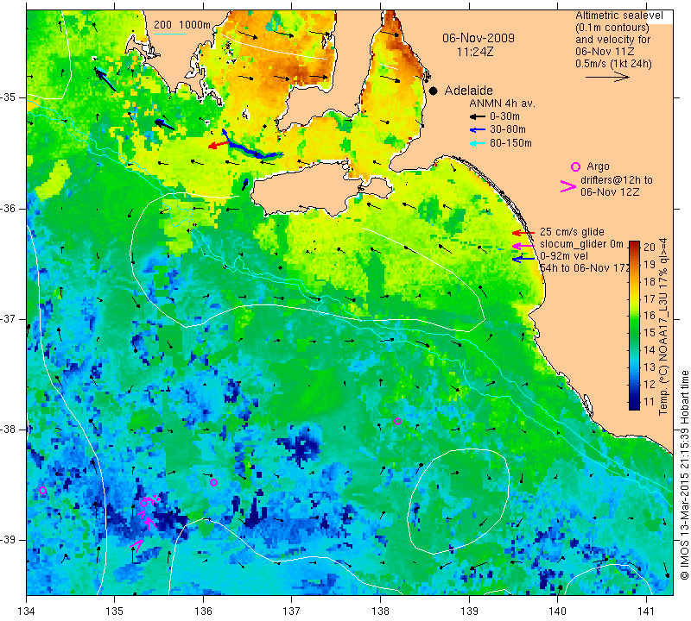Click the '0-92m vel' legend text
The width and height of the screenshot is (691, 621).
tap(564, 255)
